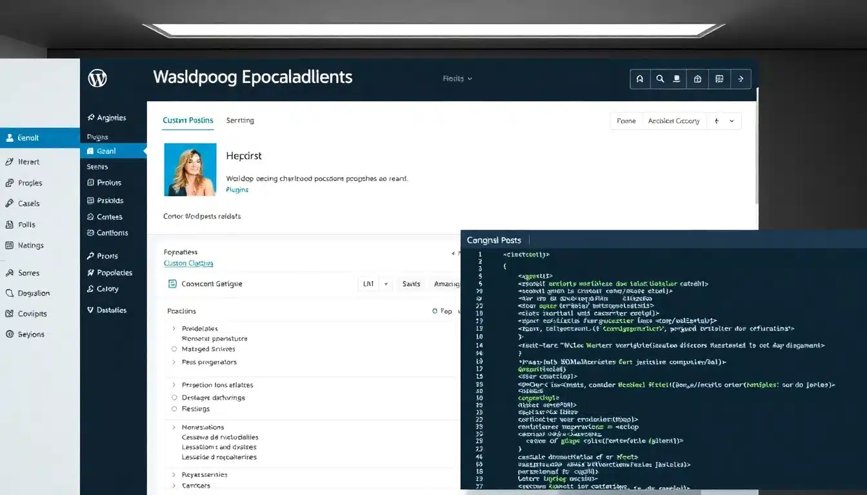867x495 pixels.
Task: Click the Plugins link under Hepcirst
Action: coord(237,189)
